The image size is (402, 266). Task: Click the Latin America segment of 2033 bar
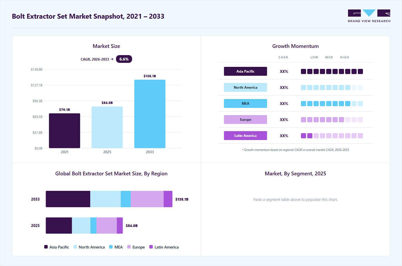(168, 199)
